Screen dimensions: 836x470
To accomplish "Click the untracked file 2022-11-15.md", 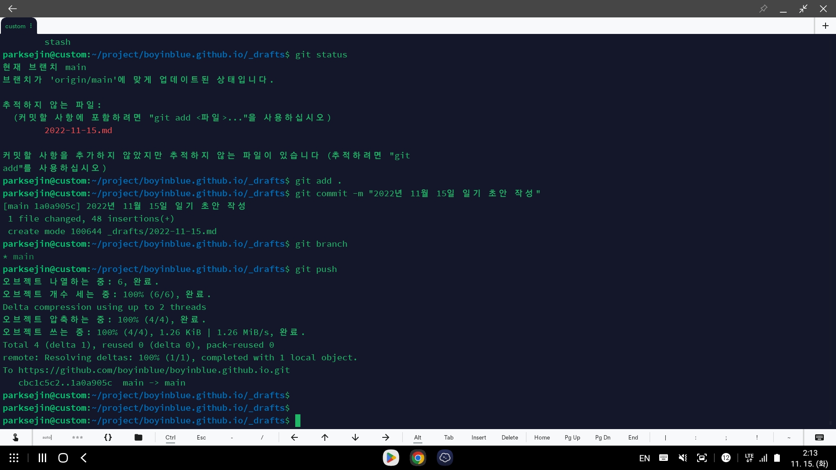I will click(x=78, y=131).
